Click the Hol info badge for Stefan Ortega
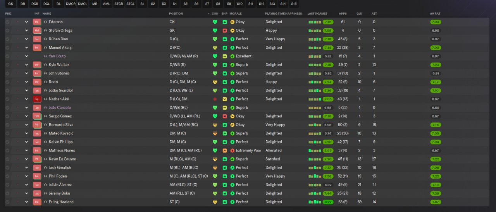Screen dimensions: 496x212 click(37, 31)
